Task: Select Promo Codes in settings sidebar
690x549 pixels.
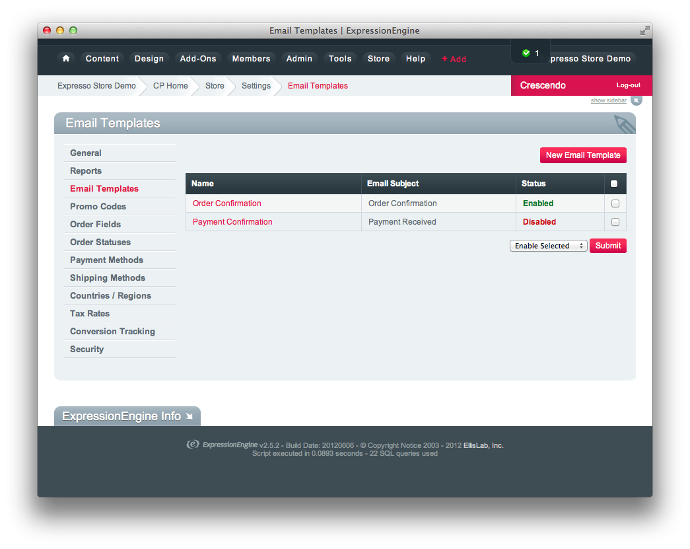Action: click(x=120, y=207)
